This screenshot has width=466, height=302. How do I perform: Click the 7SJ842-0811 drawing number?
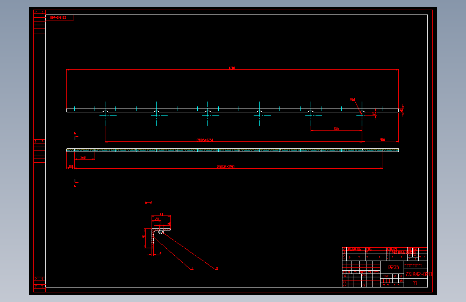coord(419,274)
